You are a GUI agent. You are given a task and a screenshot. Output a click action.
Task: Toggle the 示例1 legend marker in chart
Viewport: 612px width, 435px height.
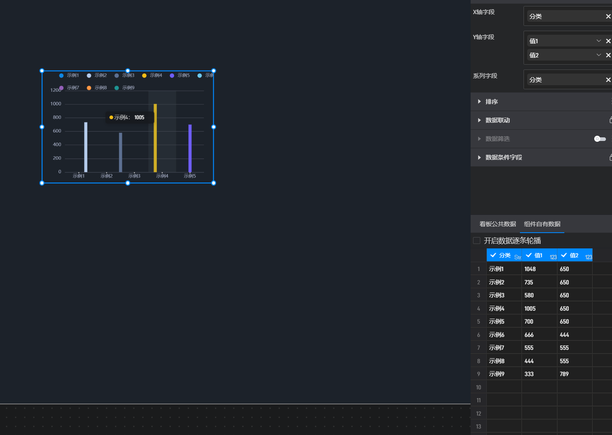[x=61, y=76]
